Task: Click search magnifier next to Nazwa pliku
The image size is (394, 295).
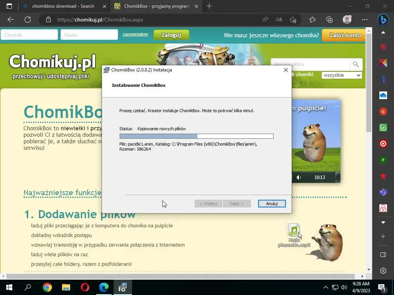Action: [x=356, y=65]
